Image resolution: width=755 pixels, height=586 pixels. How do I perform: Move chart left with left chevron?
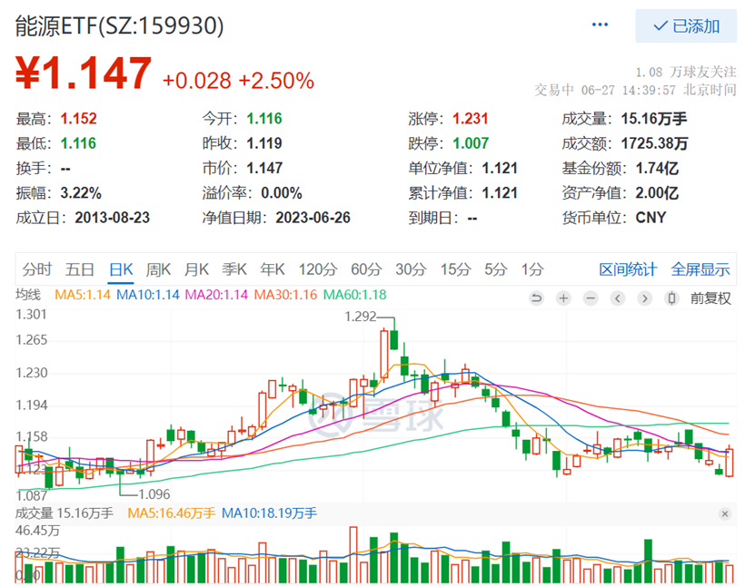[x=618, y=298]
